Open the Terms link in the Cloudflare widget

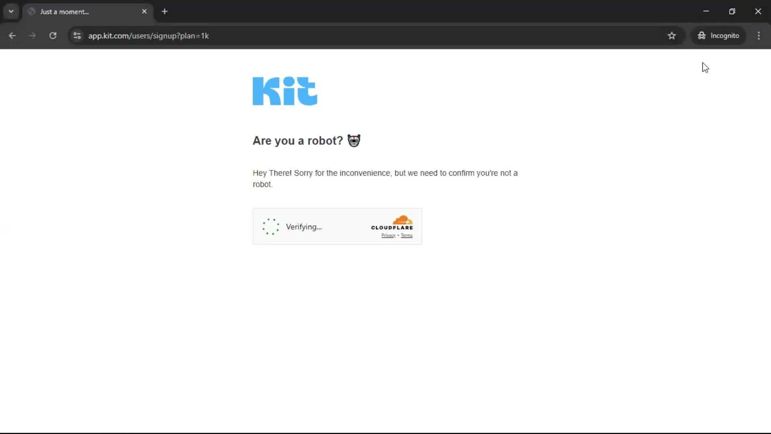tap(407, 235)
